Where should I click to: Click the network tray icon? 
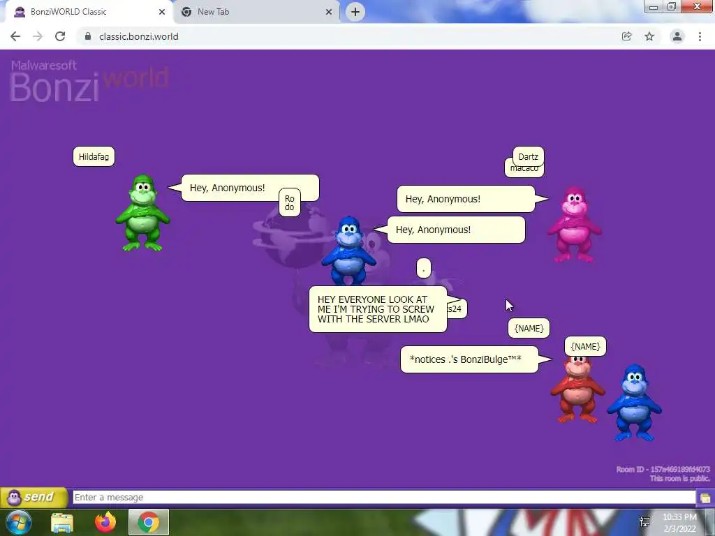coord(644,522)
